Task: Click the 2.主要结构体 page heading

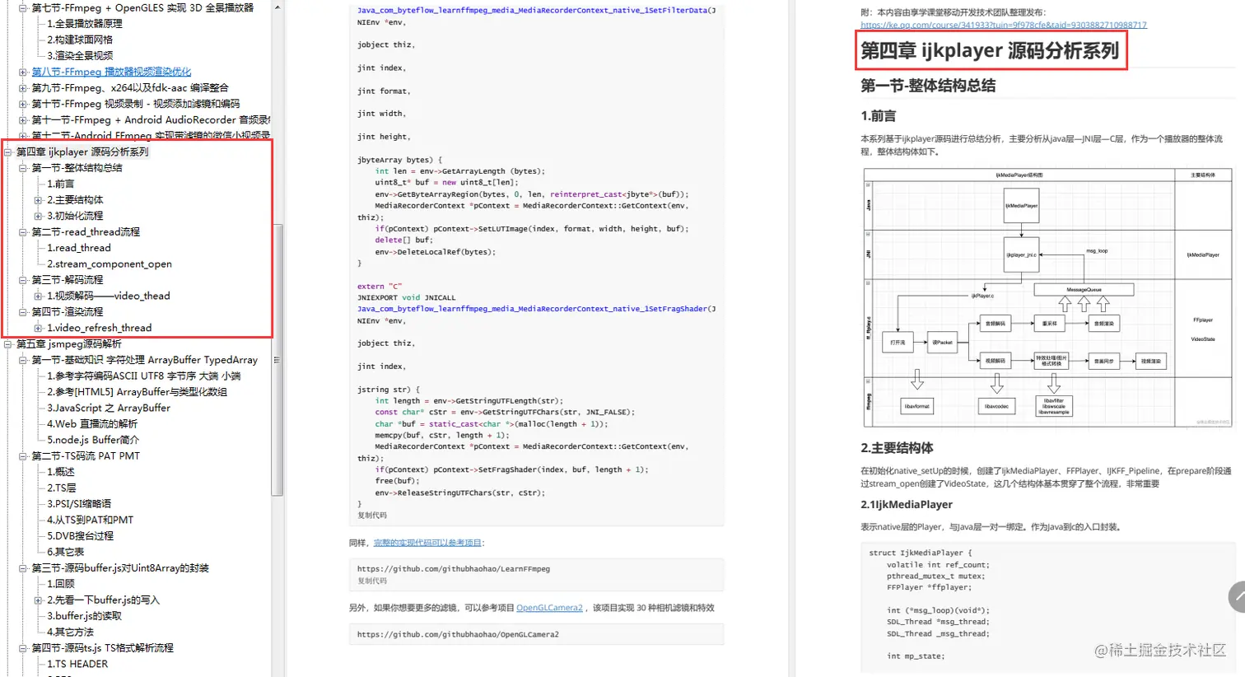Action: click(x=897, y=448)
